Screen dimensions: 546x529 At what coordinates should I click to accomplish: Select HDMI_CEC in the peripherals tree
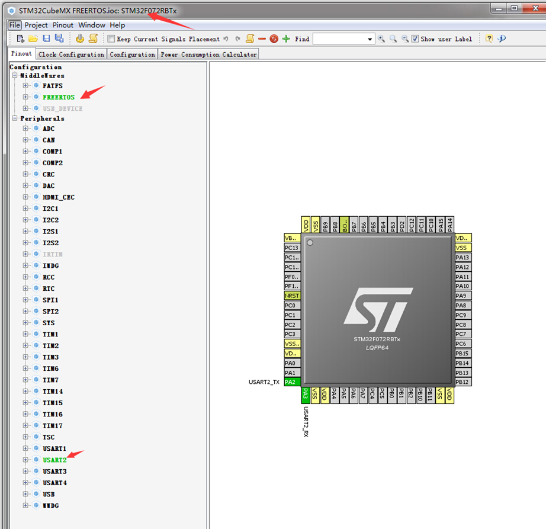coord(59,197)
